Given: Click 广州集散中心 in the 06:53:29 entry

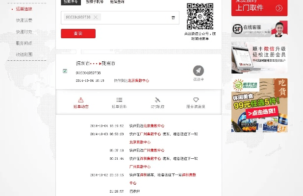Looking at the screenshot, I should (151, 134).
